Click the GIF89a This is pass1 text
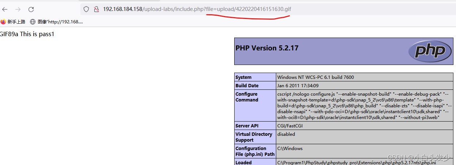The height and width of the screenshot is (165, 456). [x=27, y=34]
